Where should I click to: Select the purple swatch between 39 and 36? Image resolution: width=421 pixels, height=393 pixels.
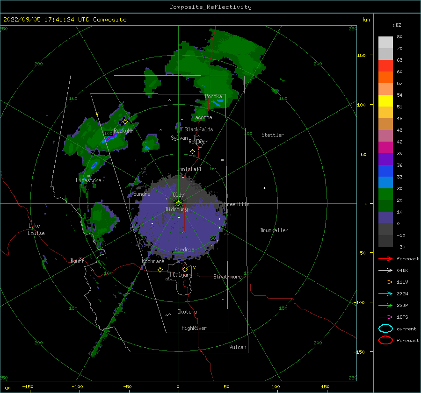point(385,159)
